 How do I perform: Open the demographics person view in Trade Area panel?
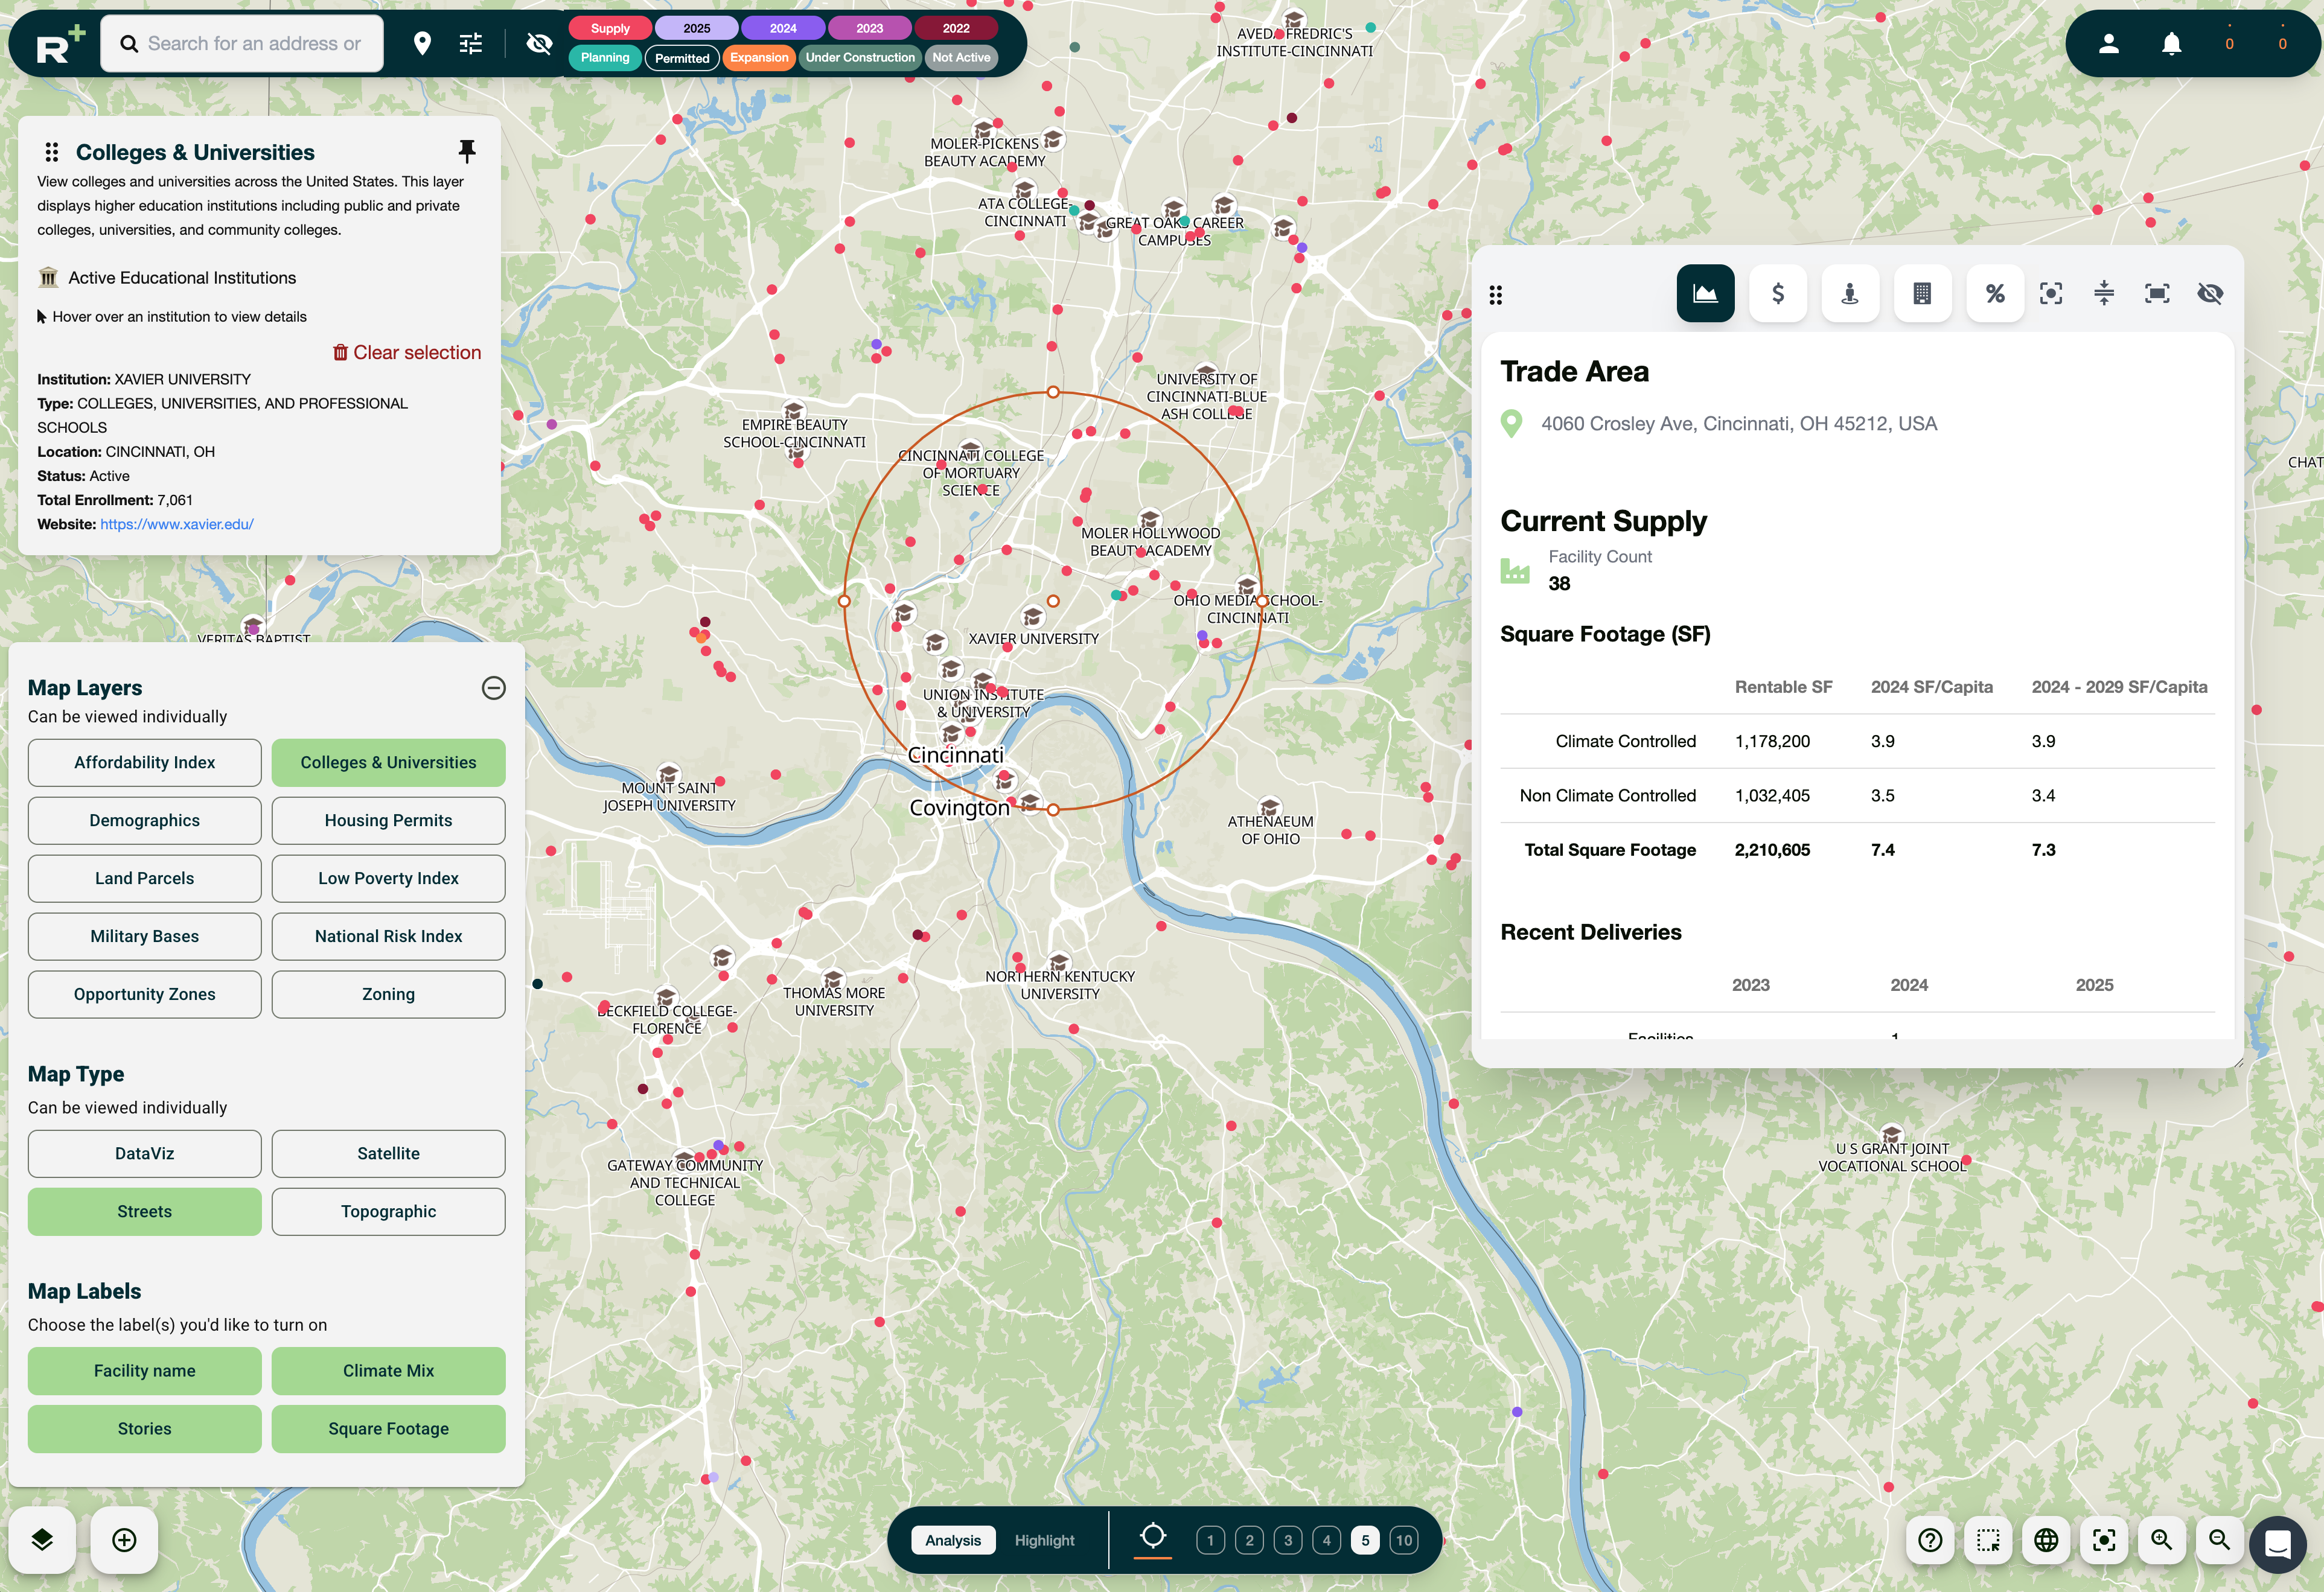(x=1850, y=293)
